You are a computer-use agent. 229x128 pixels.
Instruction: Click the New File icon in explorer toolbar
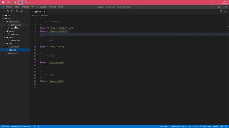coord(8,11)
